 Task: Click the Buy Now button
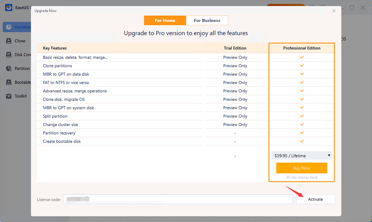302,168
